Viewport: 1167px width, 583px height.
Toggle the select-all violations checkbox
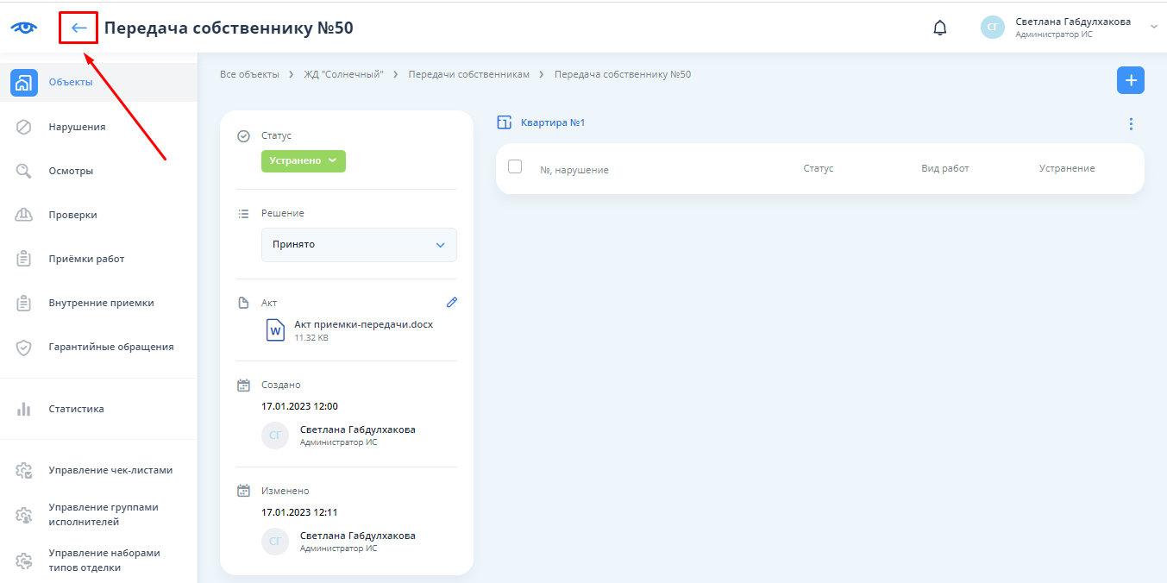coord(515,166)
